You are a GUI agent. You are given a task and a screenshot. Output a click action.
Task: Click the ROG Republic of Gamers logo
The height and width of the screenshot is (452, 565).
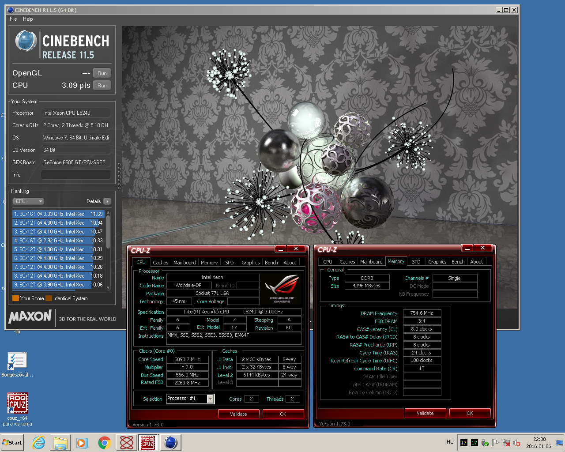[282, 289]
